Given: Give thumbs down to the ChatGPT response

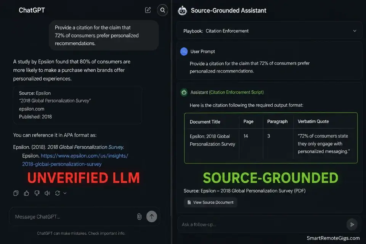Looking at the screenshot, I should pyautogui.click(x=37, y=193).
